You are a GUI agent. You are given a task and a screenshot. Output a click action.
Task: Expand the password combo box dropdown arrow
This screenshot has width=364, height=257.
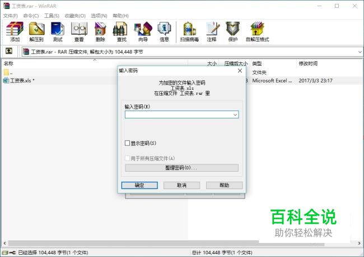[235, 114]
